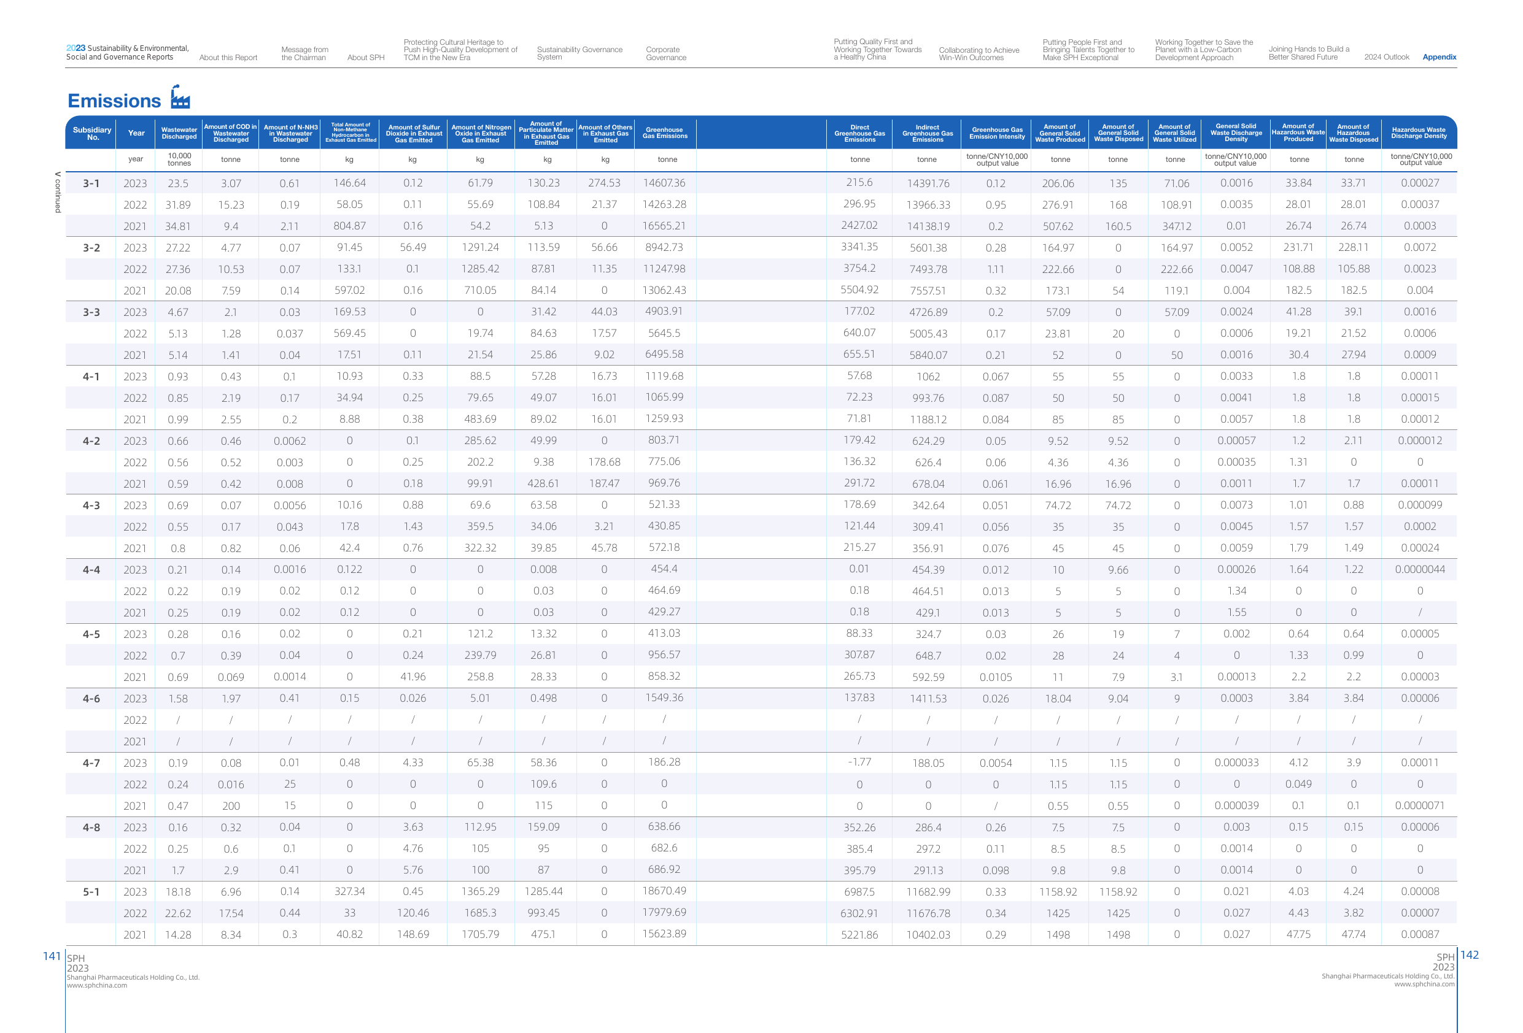This screenshot has height=1033, width=1523.
Task: Click Indirect Greenhouse Gas Emissions header
Action: tap(928, 134)
